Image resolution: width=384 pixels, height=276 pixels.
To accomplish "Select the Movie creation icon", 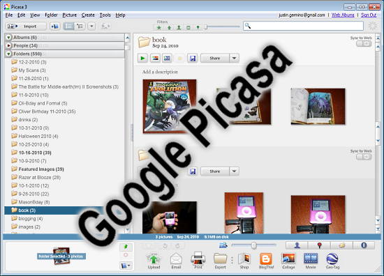I will click(x=311, y=261).
